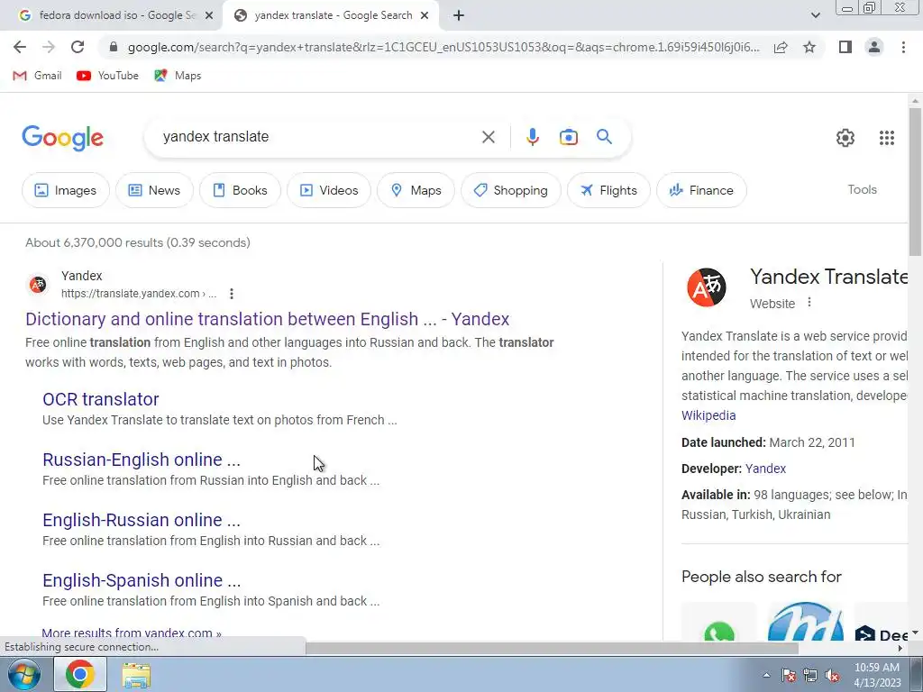Close the fedora download iso tab
The image size is (923, 692).
(209, 16)
